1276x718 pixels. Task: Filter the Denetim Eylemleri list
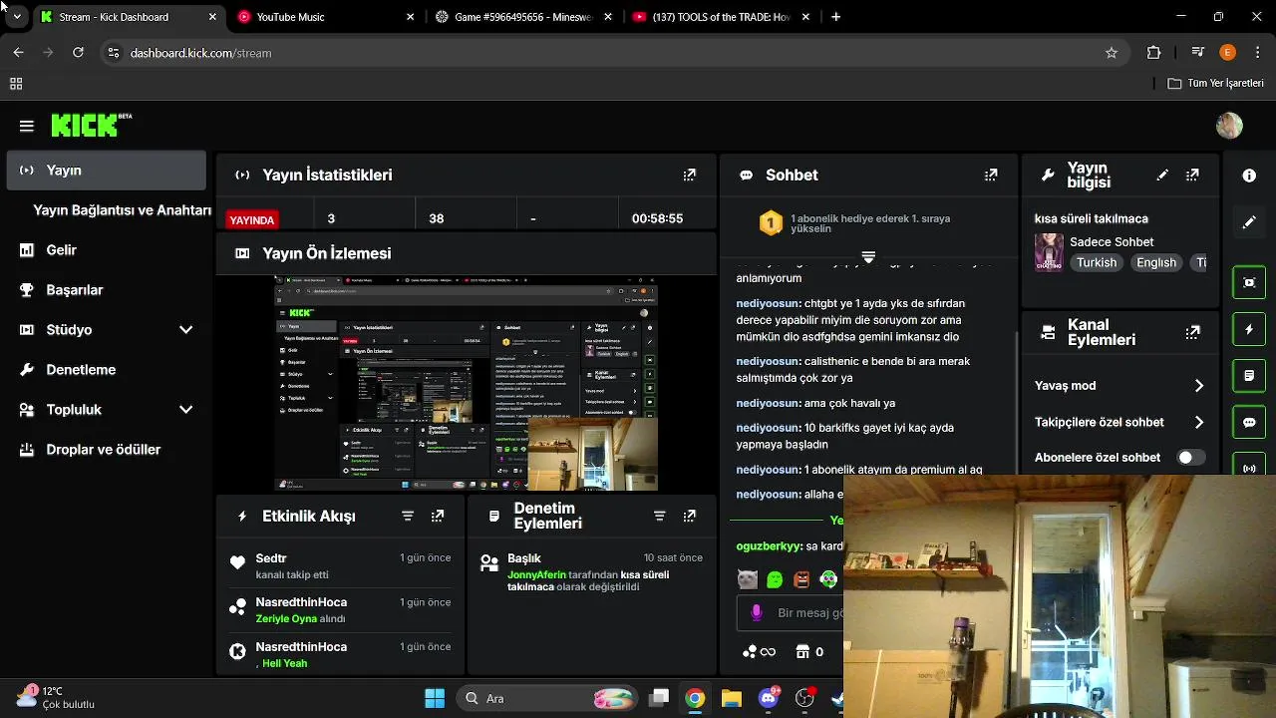pyautogui.click(x=659, y=516)
